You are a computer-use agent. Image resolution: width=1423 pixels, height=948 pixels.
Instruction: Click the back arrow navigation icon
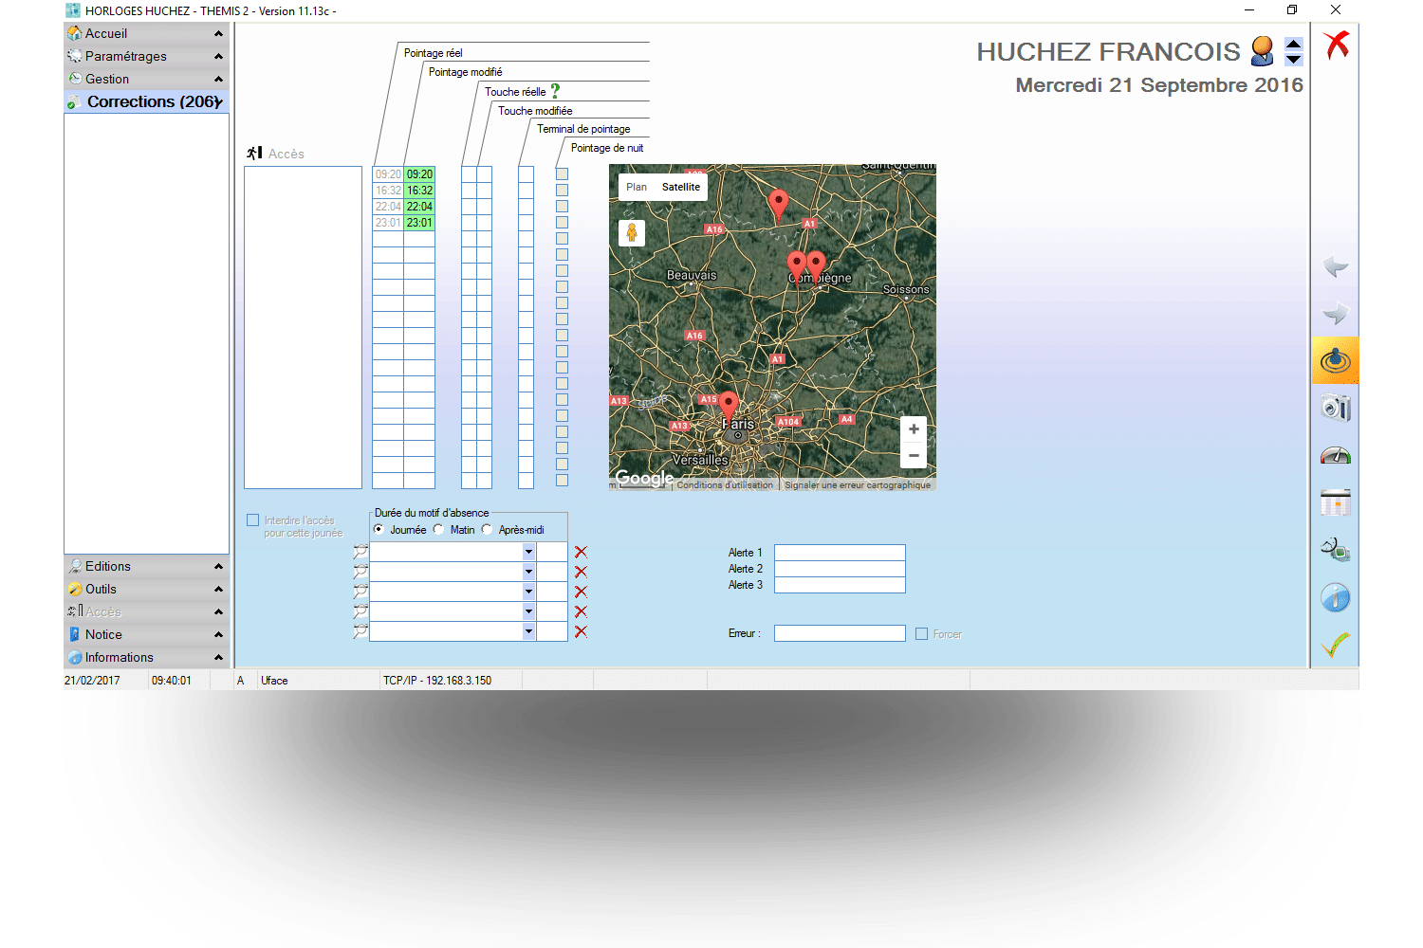tap(1335, 266)
